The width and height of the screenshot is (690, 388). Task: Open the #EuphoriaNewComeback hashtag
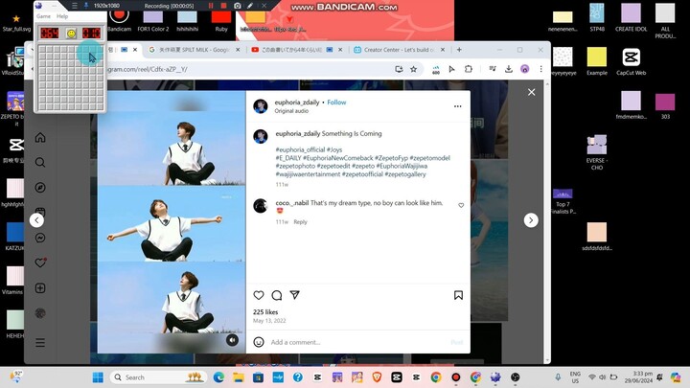click(338, 158)
